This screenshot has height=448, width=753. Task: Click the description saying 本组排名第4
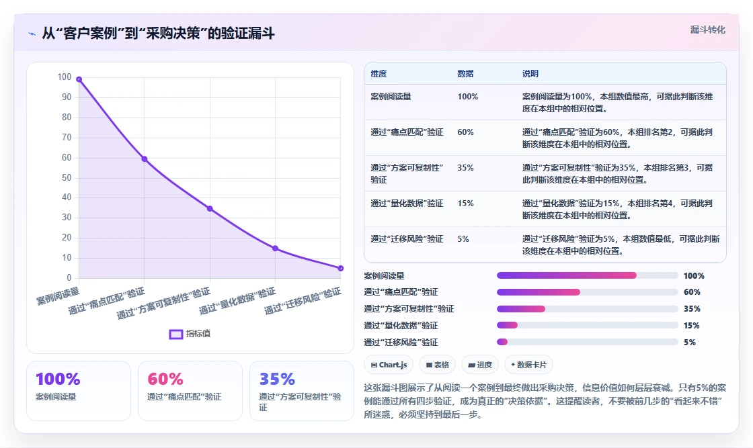[x=618, y=209]
